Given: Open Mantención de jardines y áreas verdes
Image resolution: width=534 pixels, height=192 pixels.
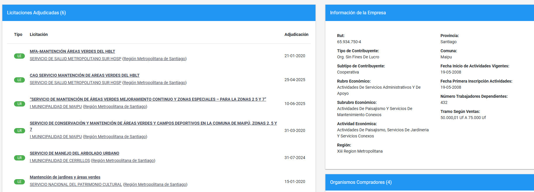Looking at the screenshot, I should (65, 177).
